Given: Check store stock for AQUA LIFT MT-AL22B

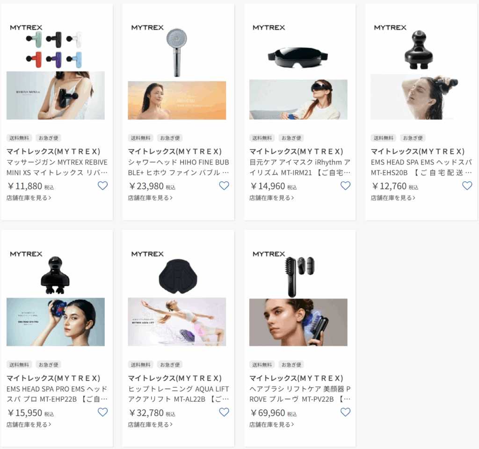Looking at the screenshot, I should click(150, 425).
